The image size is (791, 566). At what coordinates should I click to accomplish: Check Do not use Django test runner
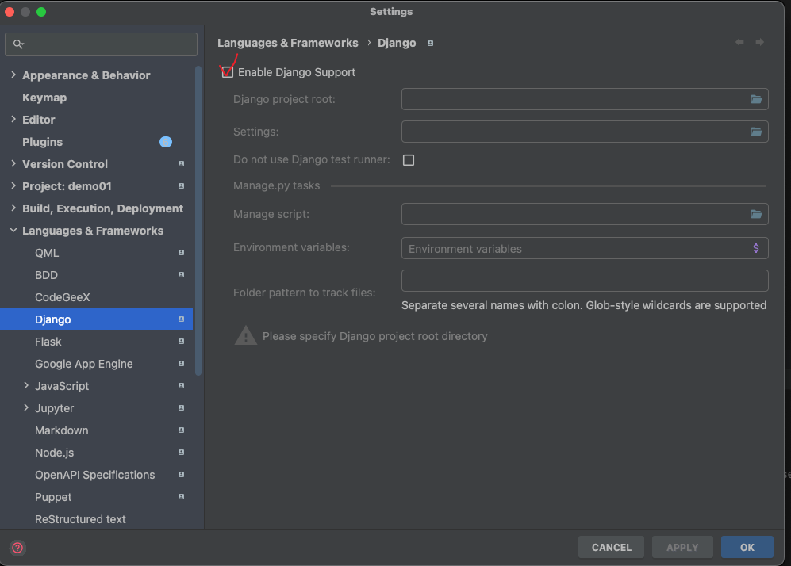409,160
